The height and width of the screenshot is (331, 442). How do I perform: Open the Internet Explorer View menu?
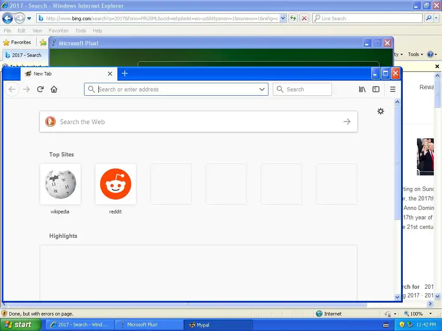pyautogui.click(x=37, y=31)
